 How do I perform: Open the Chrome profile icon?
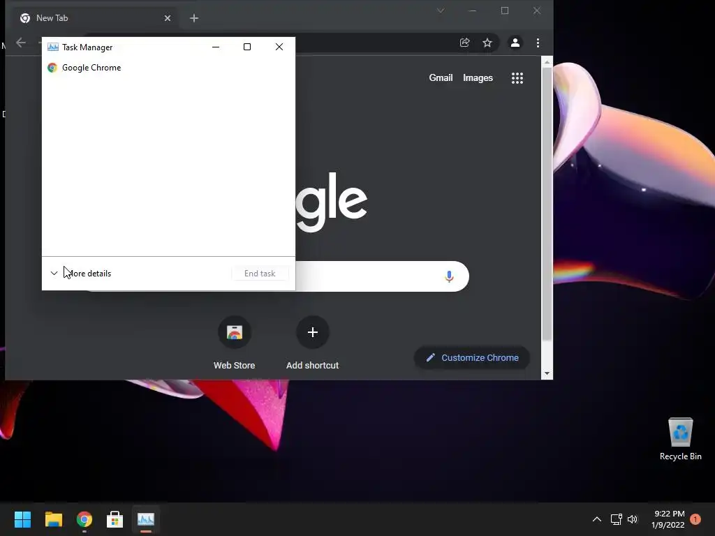[x=515, y=43]
